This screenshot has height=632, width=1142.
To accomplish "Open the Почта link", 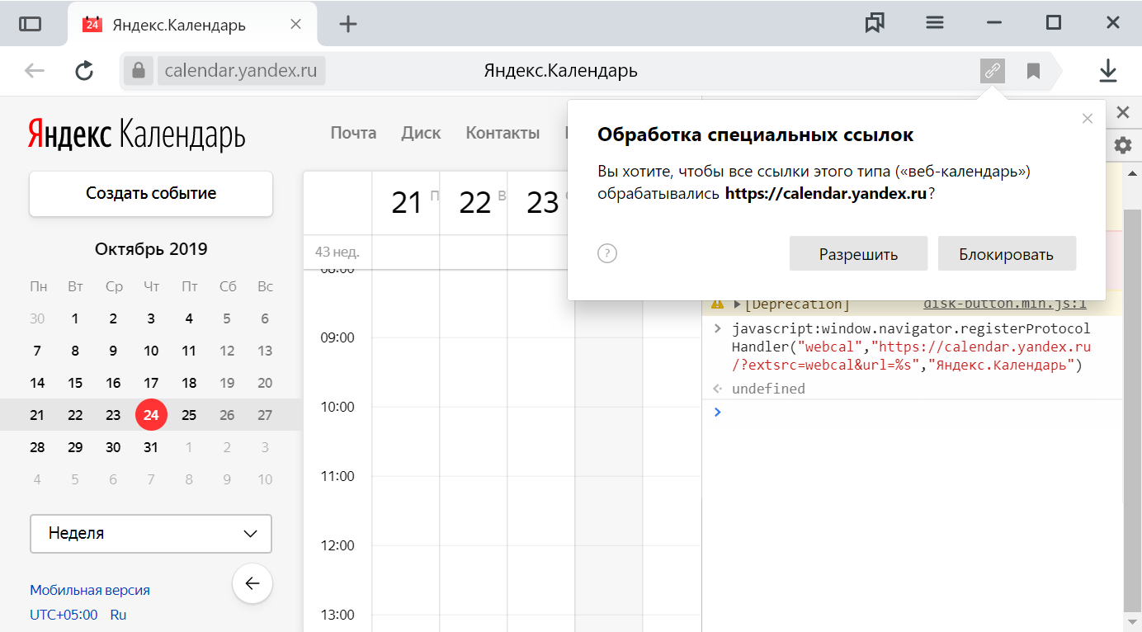I will click(x=353, y=133).
